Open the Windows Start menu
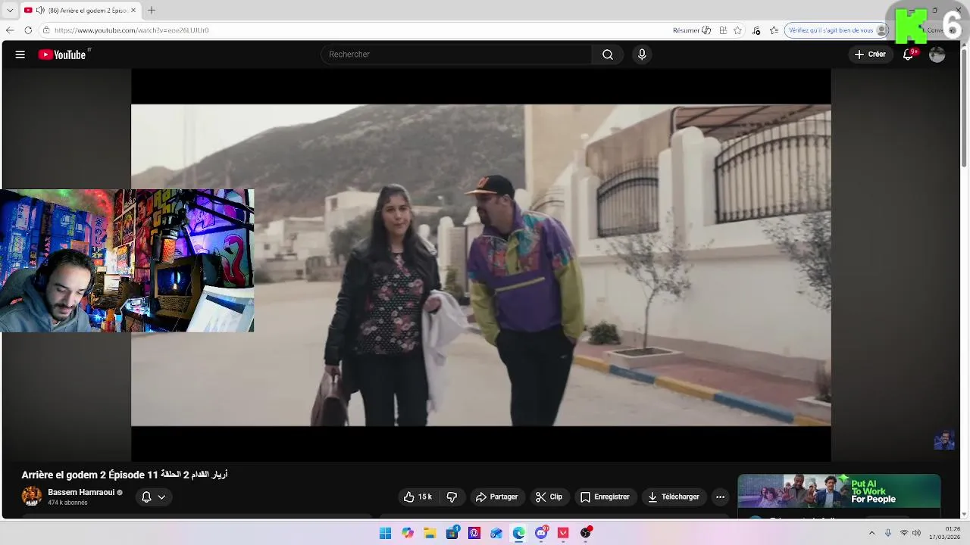Screen dimensions: 970x545 (x=385, y=533)
